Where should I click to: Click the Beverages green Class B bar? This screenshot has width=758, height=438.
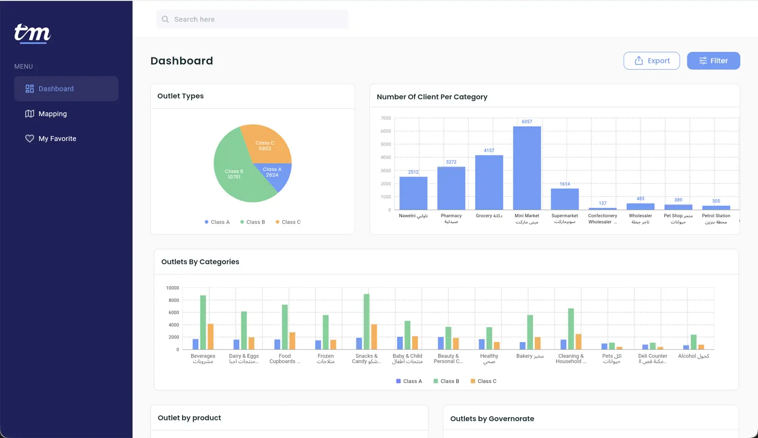point(203,322)
